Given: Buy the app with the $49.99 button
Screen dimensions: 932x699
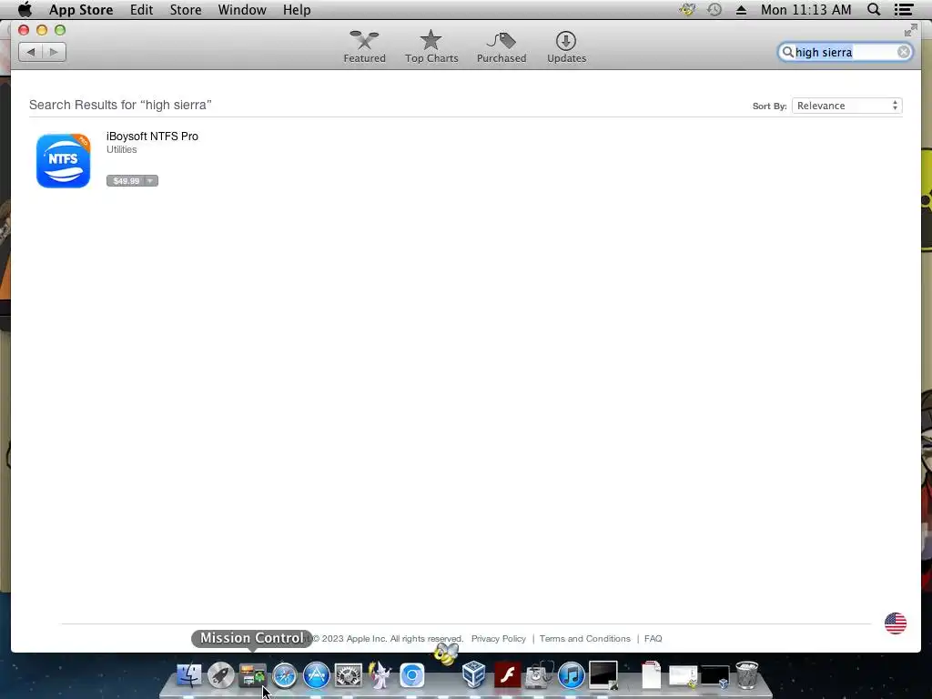Looking at the screenshot, I should (126, 181).
